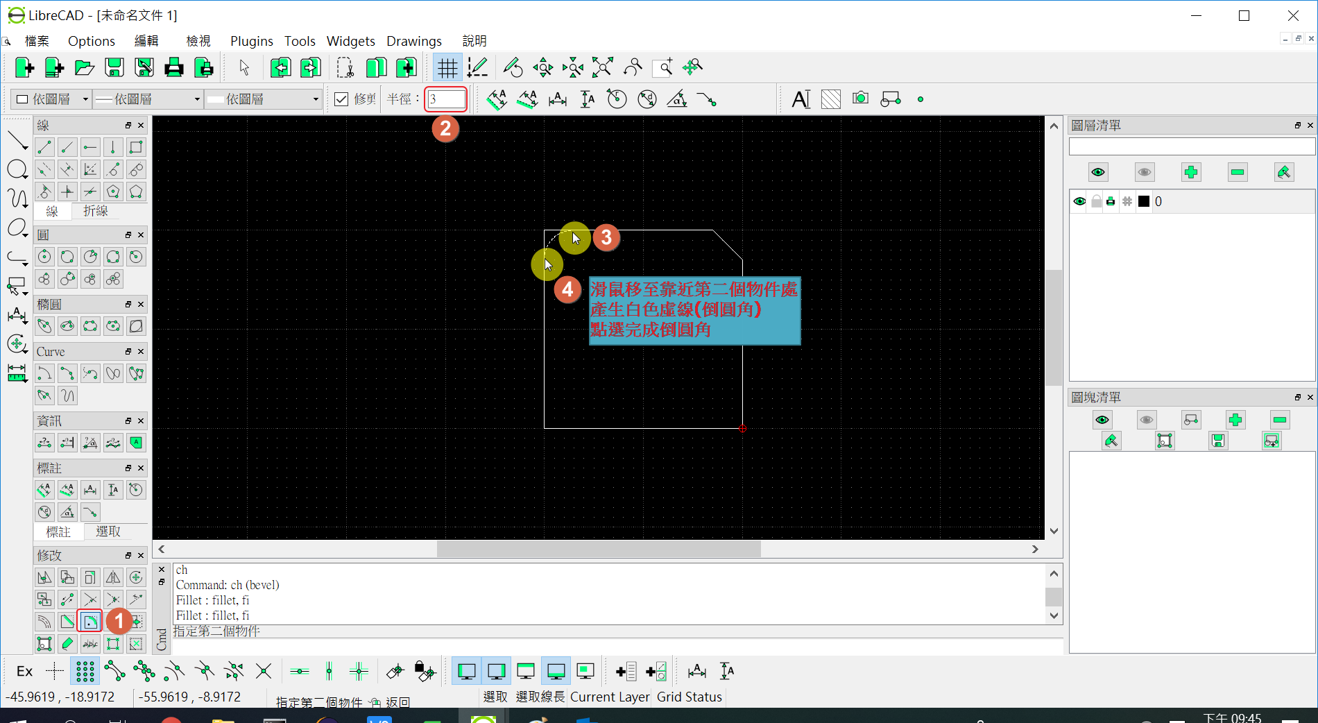
Task: Toggle lock icon of layer 0
Action: tap(1096, 201)
